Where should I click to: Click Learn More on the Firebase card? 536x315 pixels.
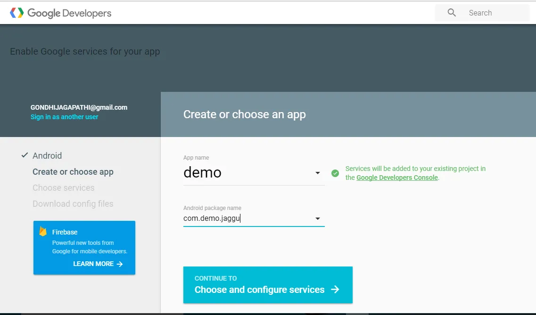98,264
